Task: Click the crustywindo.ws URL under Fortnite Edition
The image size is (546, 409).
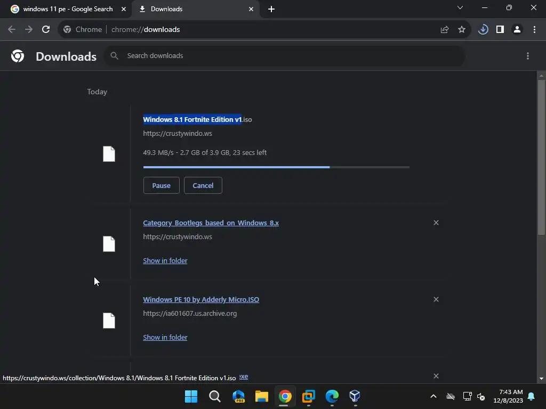Action: 178,134
